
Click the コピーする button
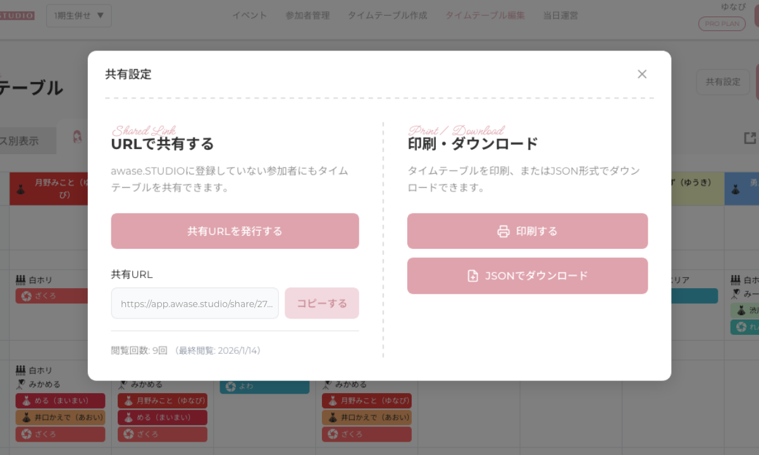[x=321, y=303]
